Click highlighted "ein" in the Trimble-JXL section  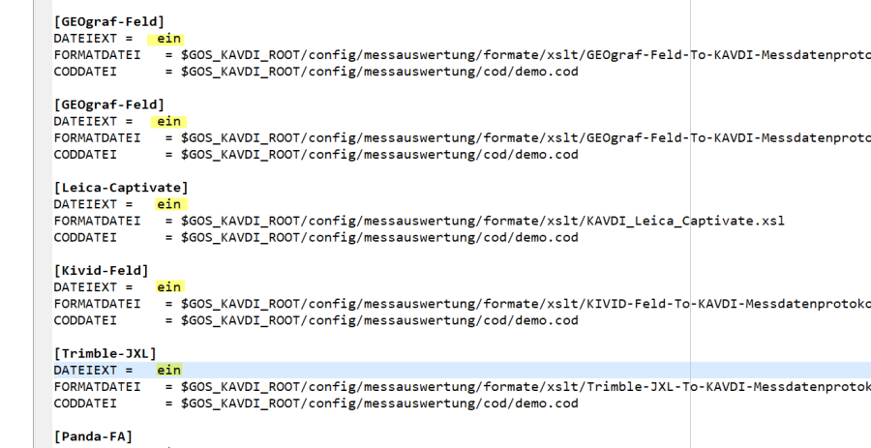tap(168, 371)
